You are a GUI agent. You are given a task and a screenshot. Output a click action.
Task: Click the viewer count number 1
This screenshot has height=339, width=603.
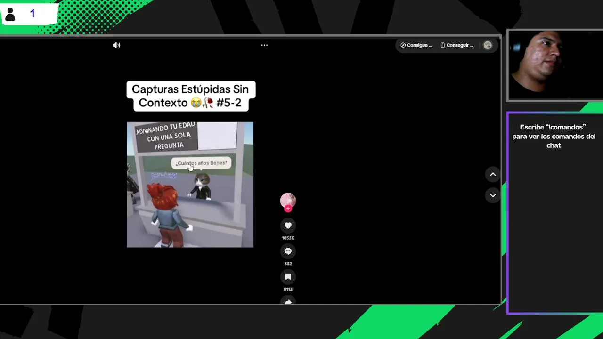point(33,14)
